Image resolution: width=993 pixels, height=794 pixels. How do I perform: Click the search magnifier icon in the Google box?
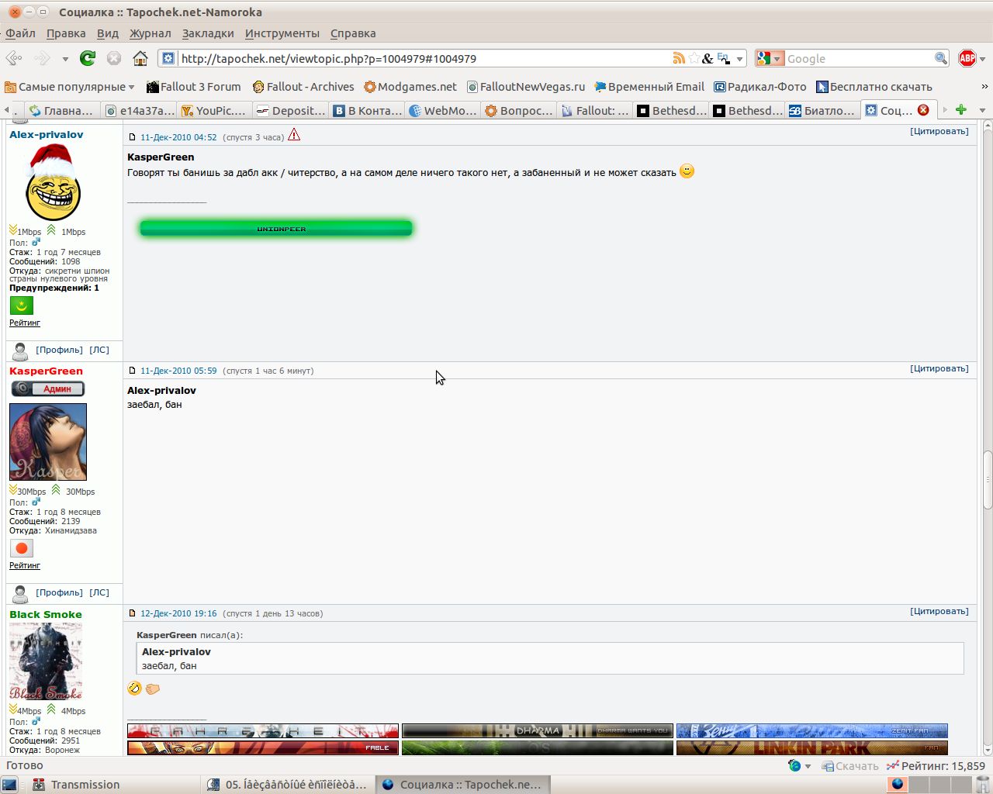click(x=940, y=58)
